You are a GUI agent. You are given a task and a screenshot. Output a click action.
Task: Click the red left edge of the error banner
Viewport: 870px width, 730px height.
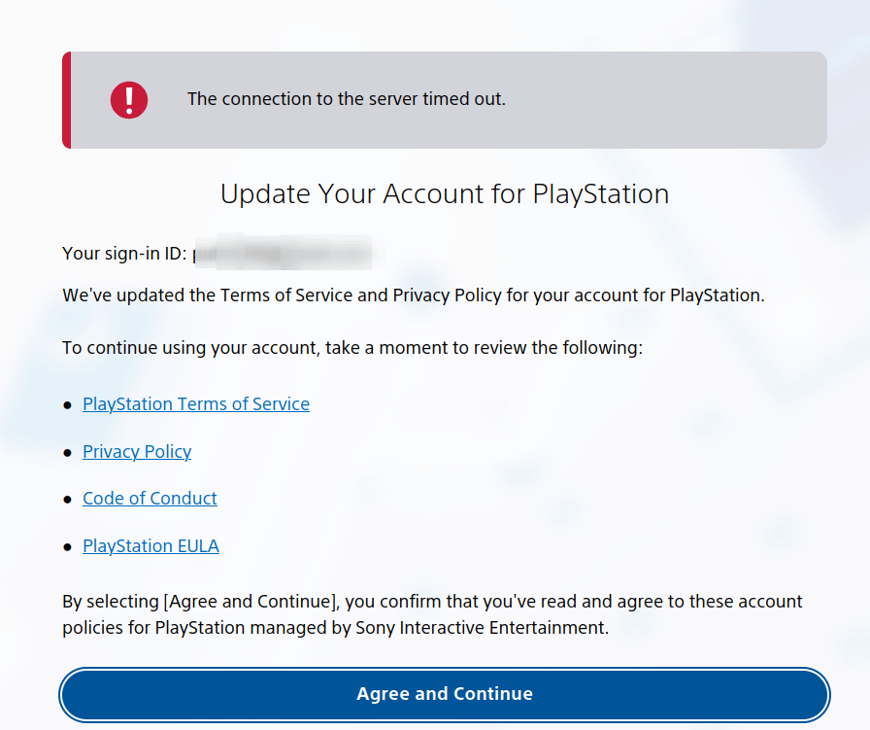(x=67, y=100)
